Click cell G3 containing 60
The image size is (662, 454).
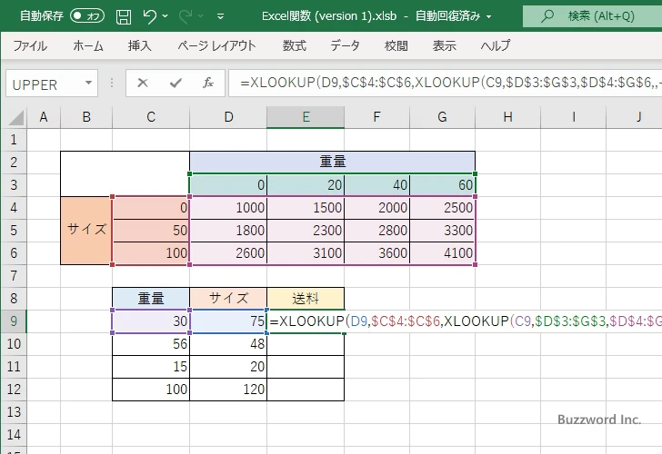point(443,185)
